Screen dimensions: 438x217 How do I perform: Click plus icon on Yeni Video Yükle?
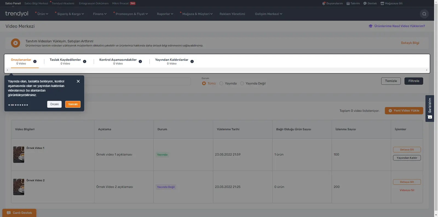(x=390, y=111)
